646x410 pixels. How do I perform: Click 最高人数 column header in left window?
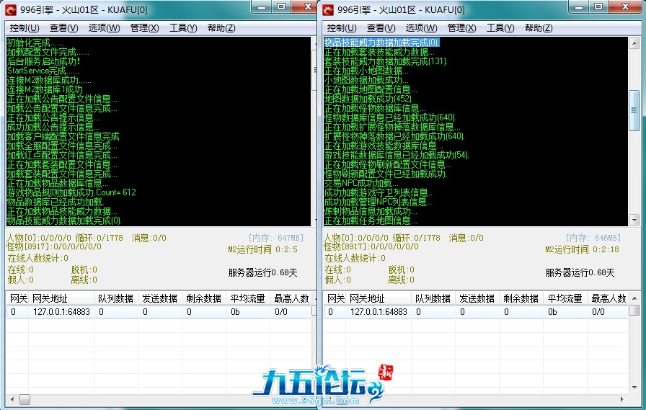pyautogui.click(x=292, y=298)
